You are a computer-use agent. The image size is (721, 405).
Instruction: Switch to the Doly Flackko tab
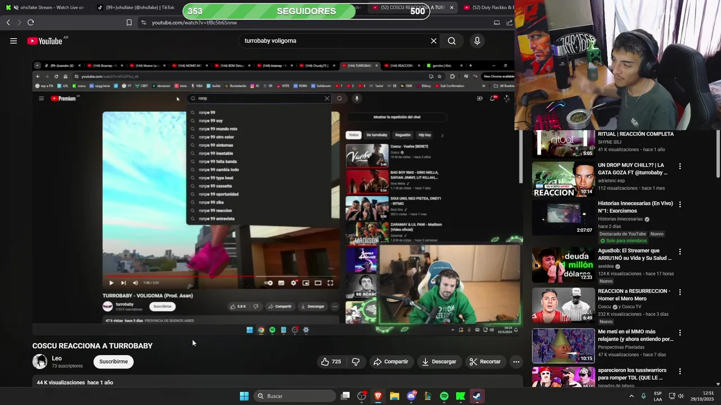(x=489, y=7)
